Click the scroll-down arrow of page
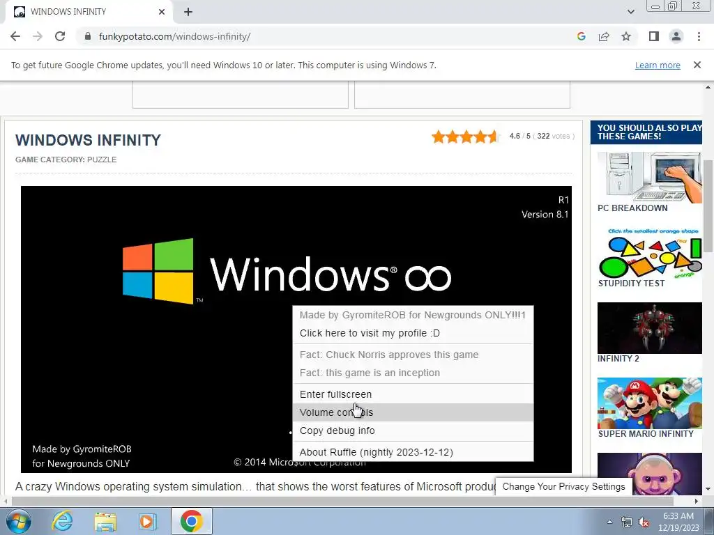Screen dimensions: 714x535 click(708, 489)
